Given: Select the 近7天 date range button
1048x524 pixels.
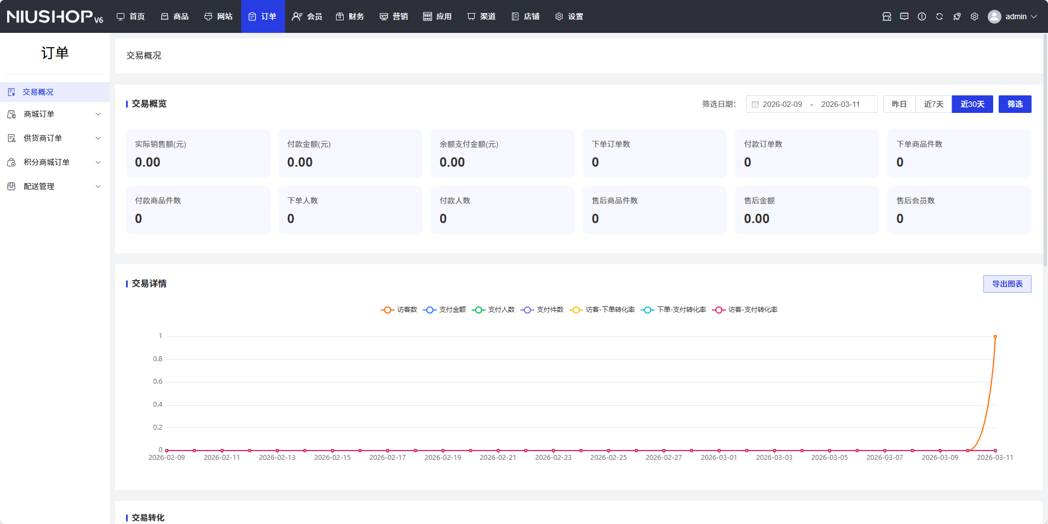Looking at the screenshot, I should tap(933, 104).
